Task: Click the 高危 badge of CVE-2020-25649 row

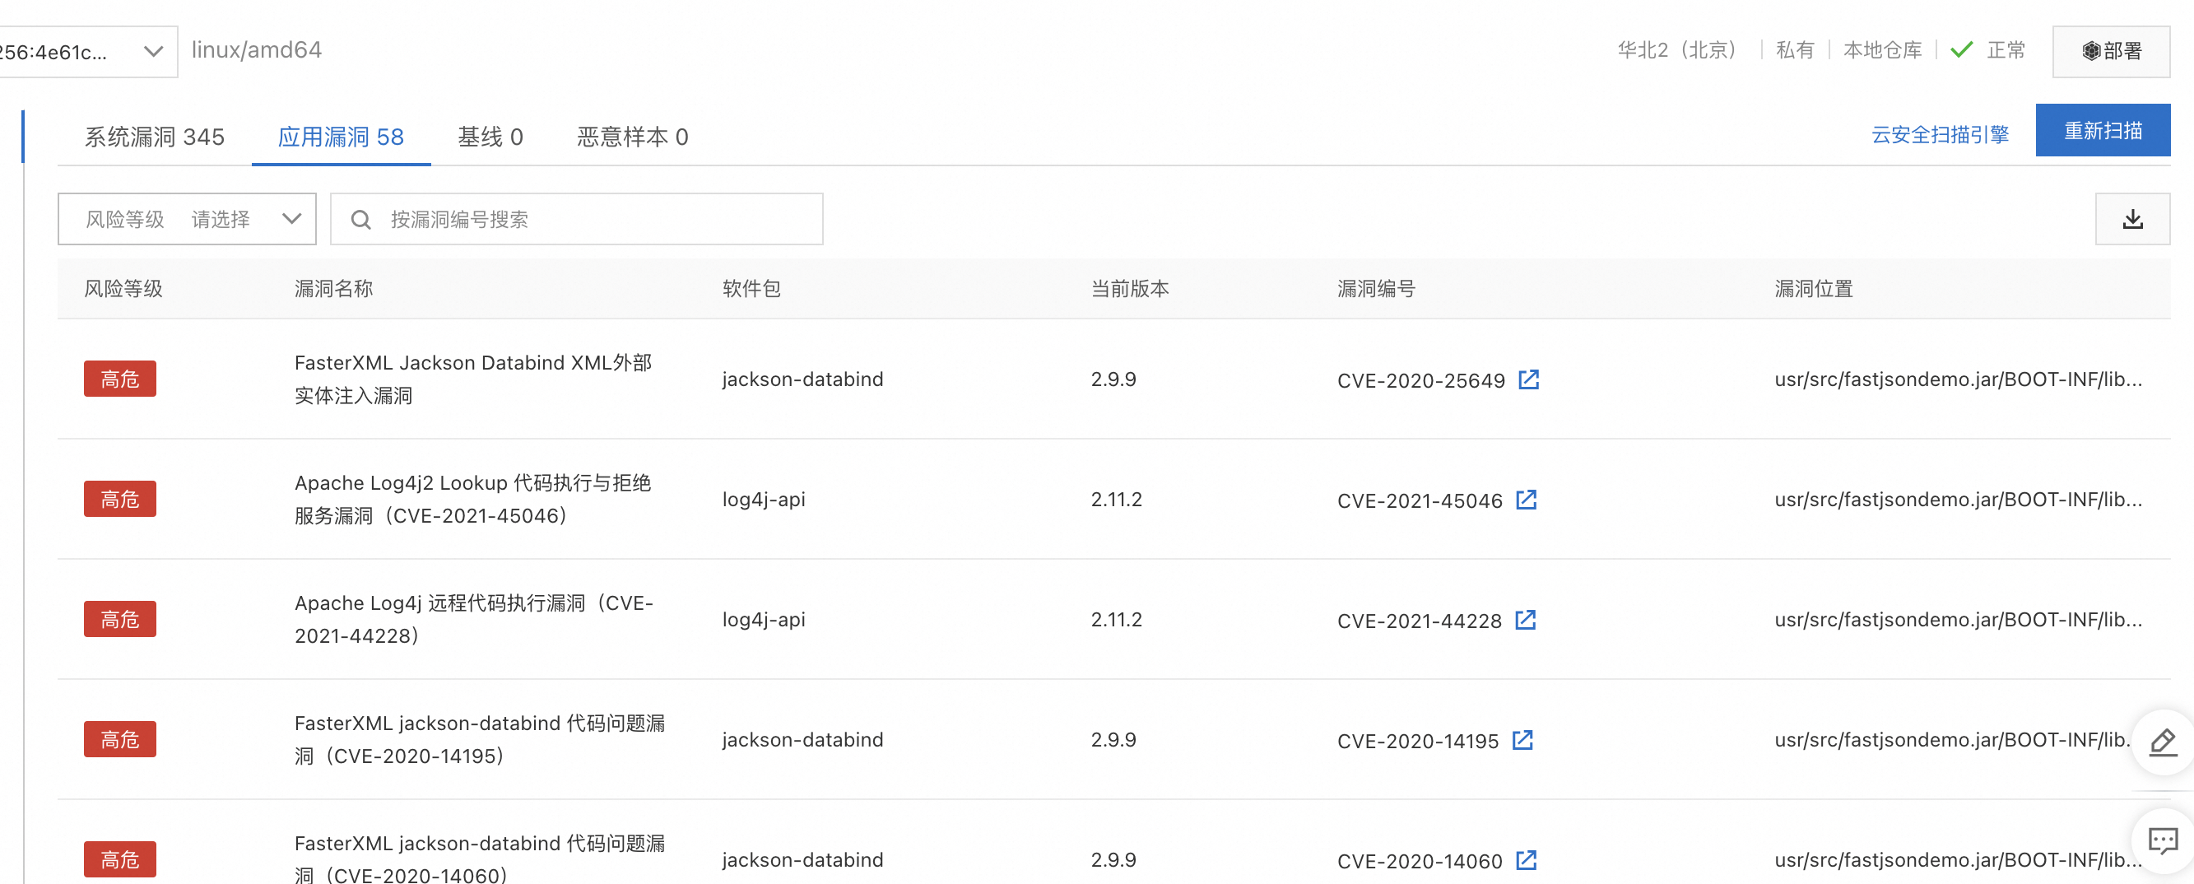Action: pyautogui.click(x=120, y=378)
